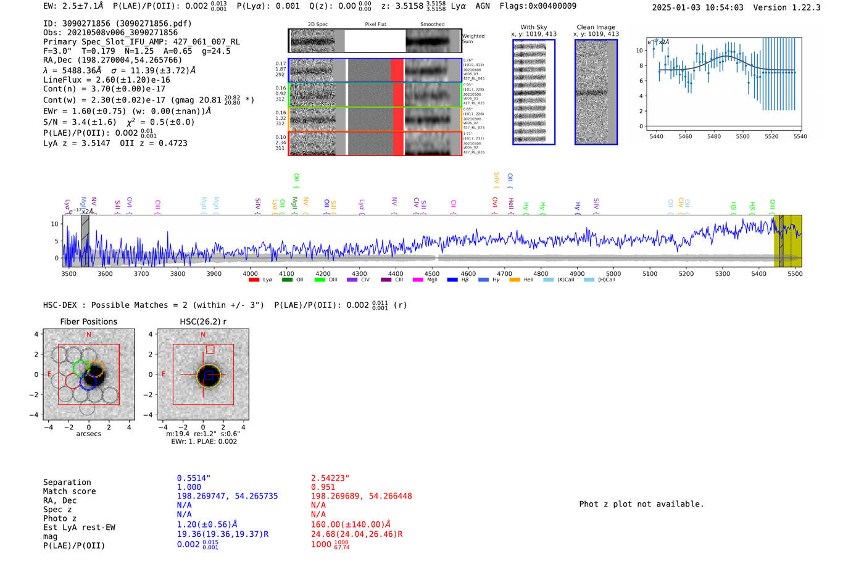The width and height of the screenshot is (864, 588).
Task: Click blue rest-EW '1.20(±0.56)Å'
Action: [207, 524]
